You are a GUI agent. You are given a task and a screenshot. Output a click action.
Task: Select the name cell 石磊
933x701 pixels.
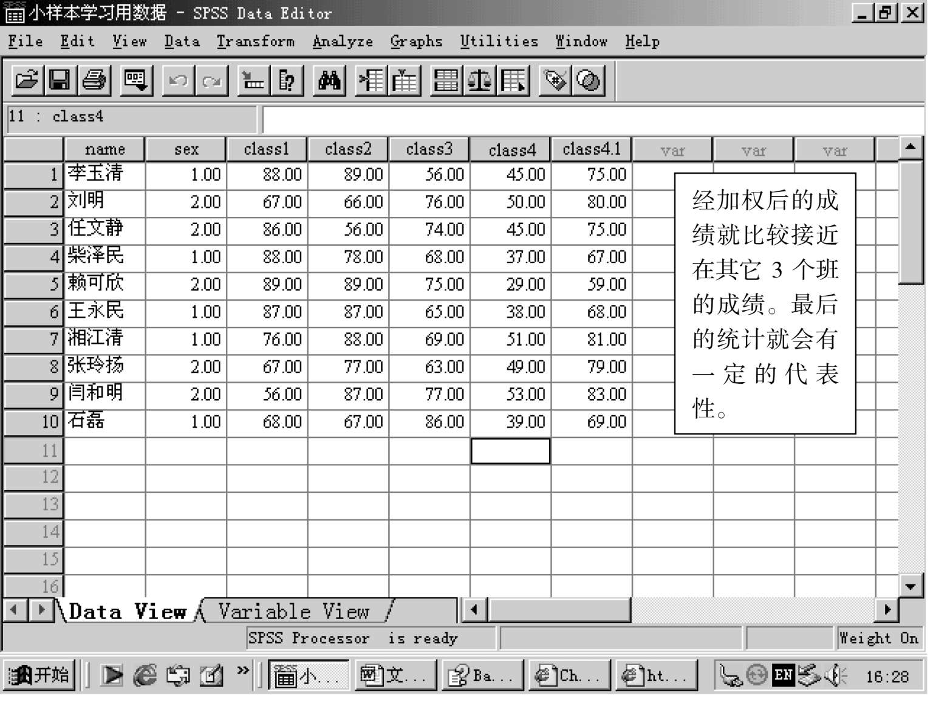[104, 422]
